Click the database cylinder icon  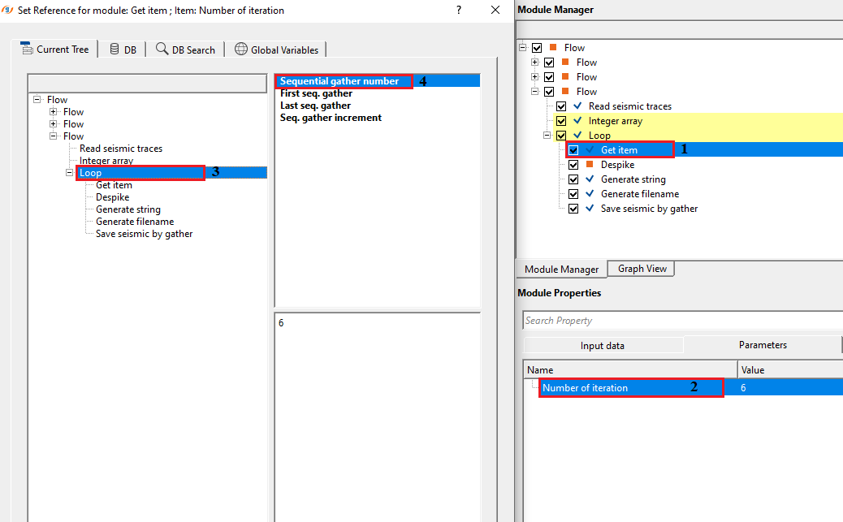coord(115,49)
